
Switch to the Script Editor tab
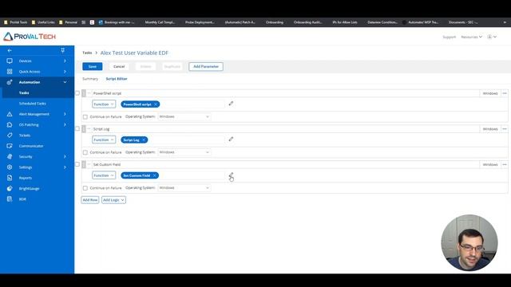click(x=117, y=79)
